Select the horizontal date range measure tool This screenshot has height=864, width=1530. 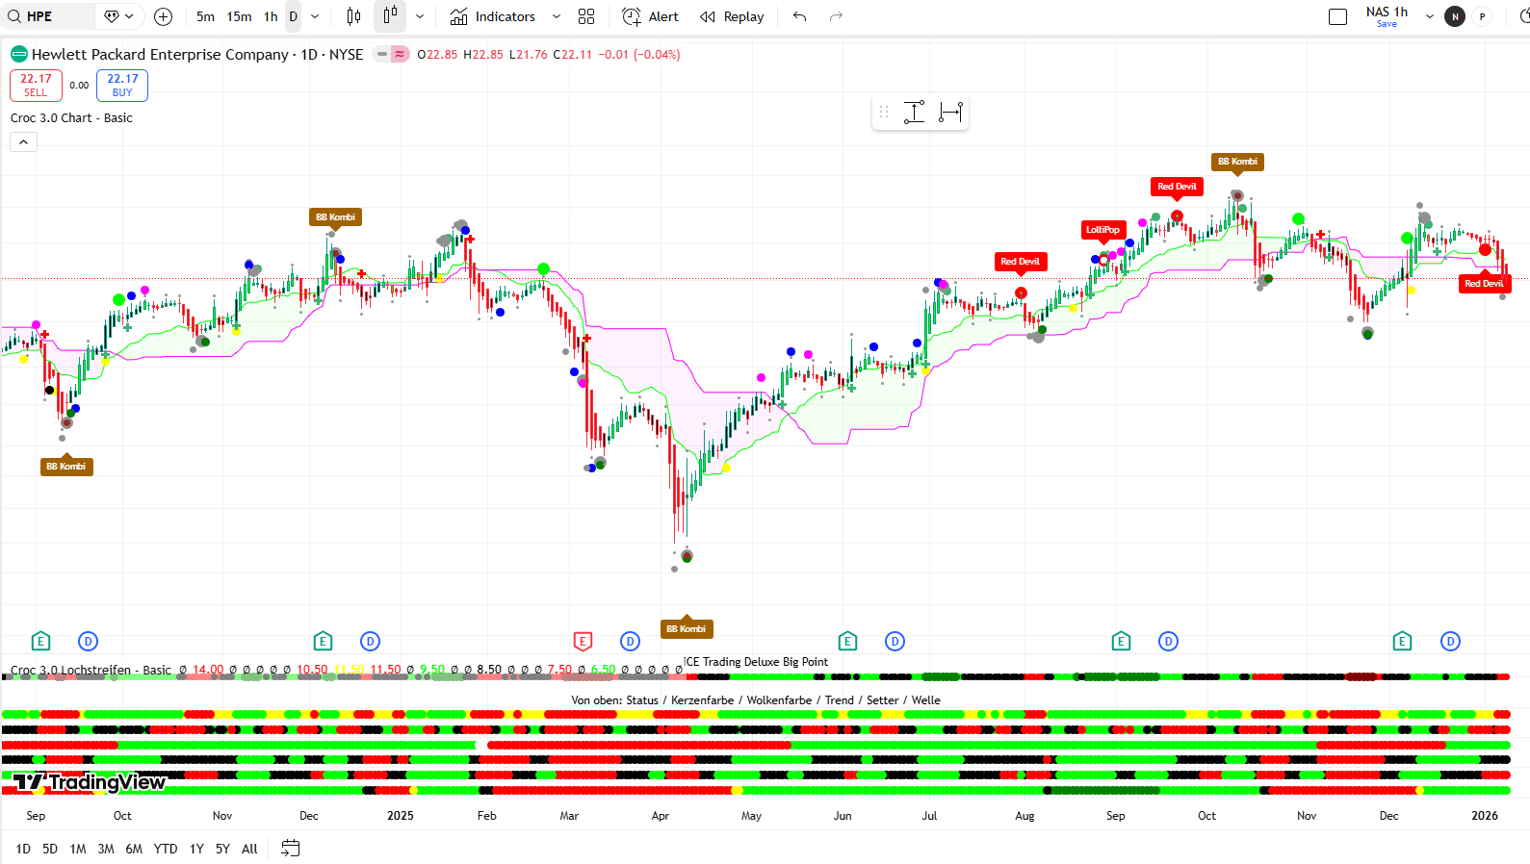(950, 113)
